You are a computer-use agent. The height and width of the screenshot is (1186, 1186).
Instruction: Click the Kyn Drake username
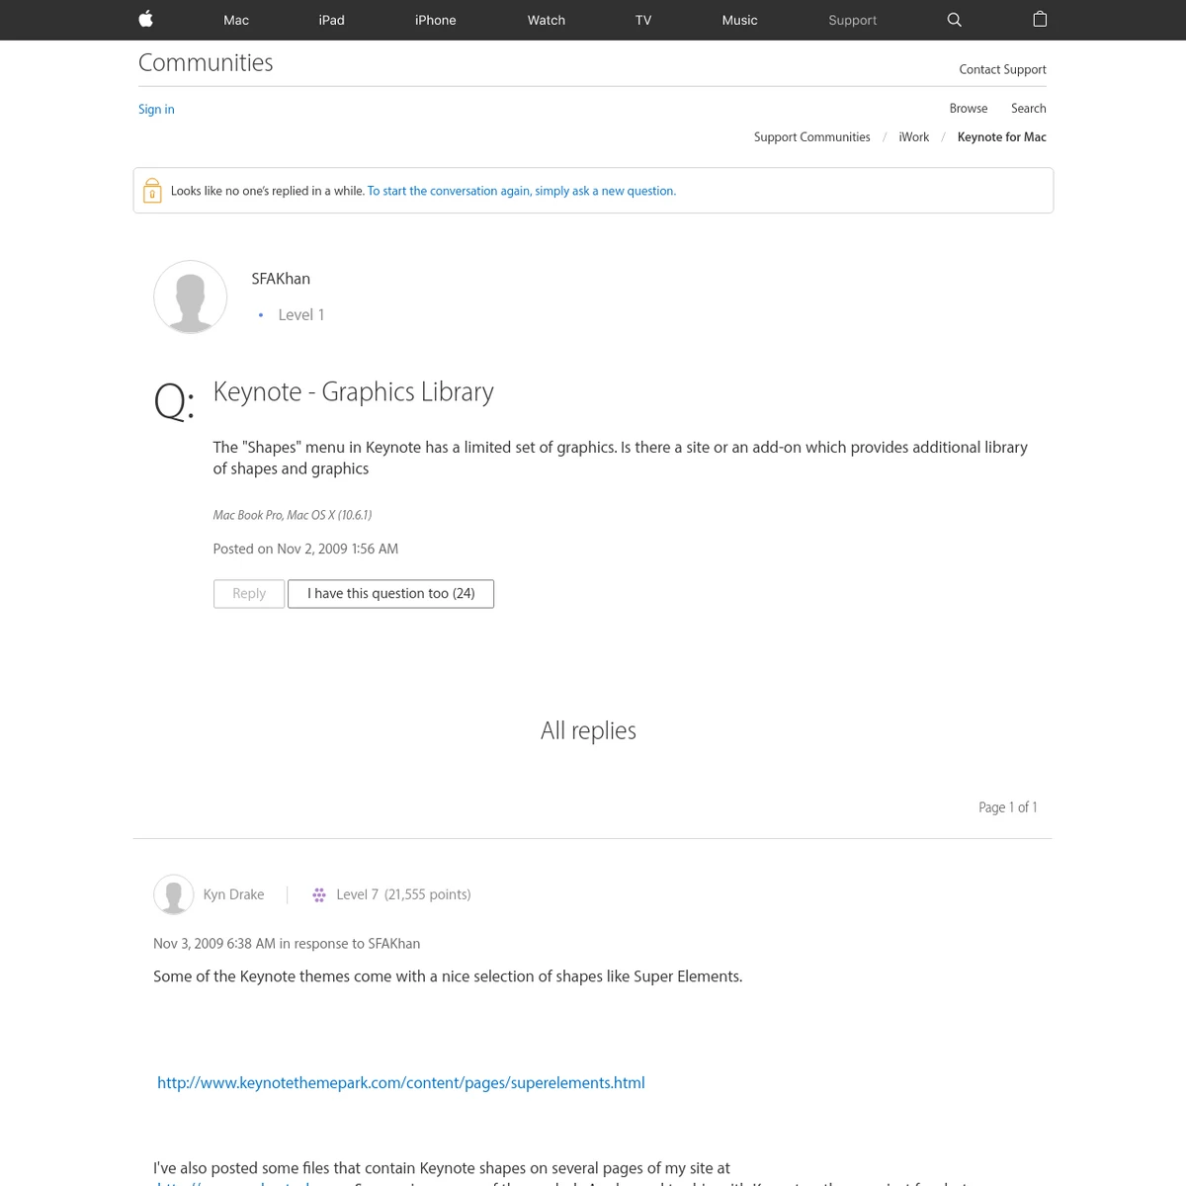(x=233, y=894)
